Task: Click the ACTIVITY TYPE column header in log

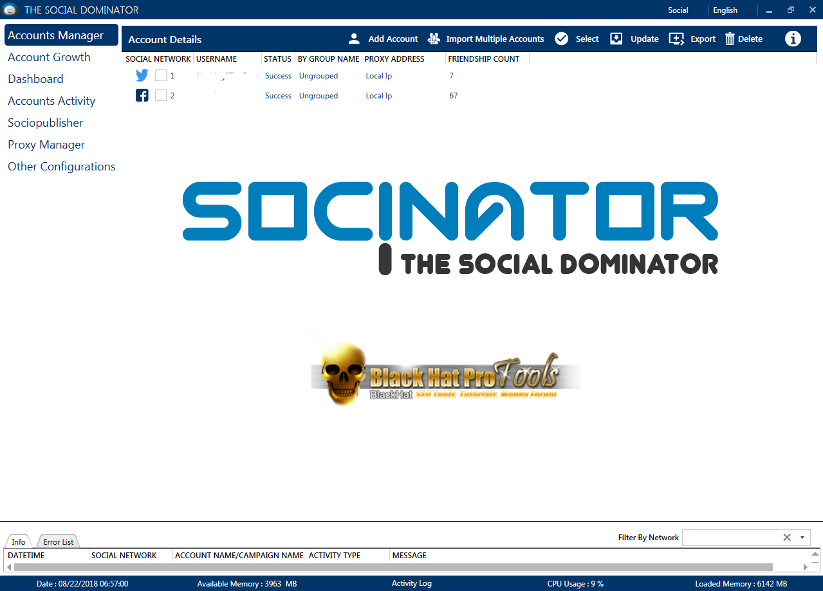Action: 335,555
